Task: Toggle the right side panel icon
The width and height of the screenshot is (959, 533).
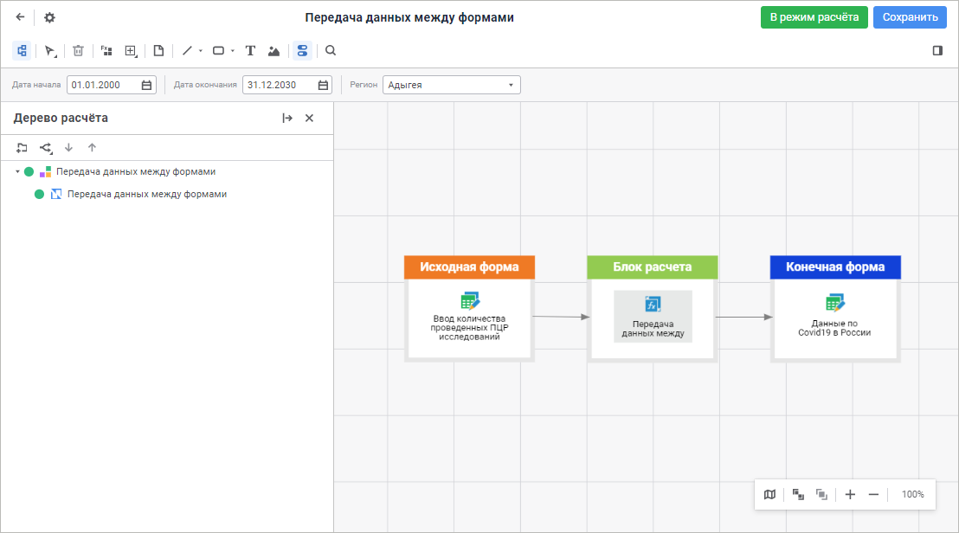Action: tap(937, 51)
